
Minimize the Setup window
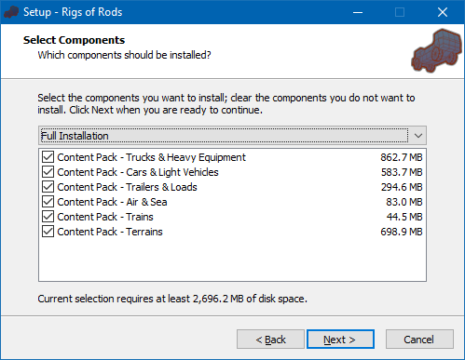point(358,12)
